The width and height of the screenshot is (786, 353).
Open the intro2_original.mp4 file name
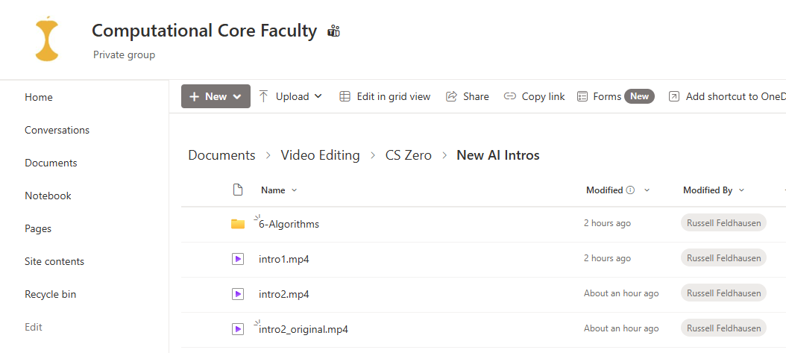coord(304,329)
